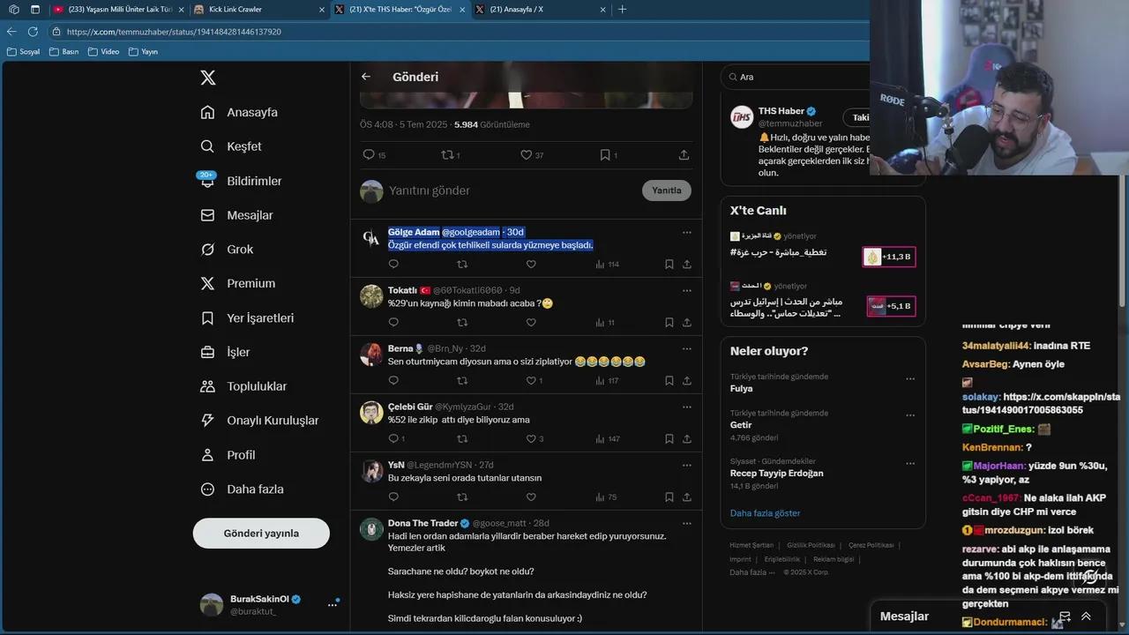This screenshot has width=1129, height=635.
Task: Open Dona The Trader profile avatar
Action: [x=371, y=529]
